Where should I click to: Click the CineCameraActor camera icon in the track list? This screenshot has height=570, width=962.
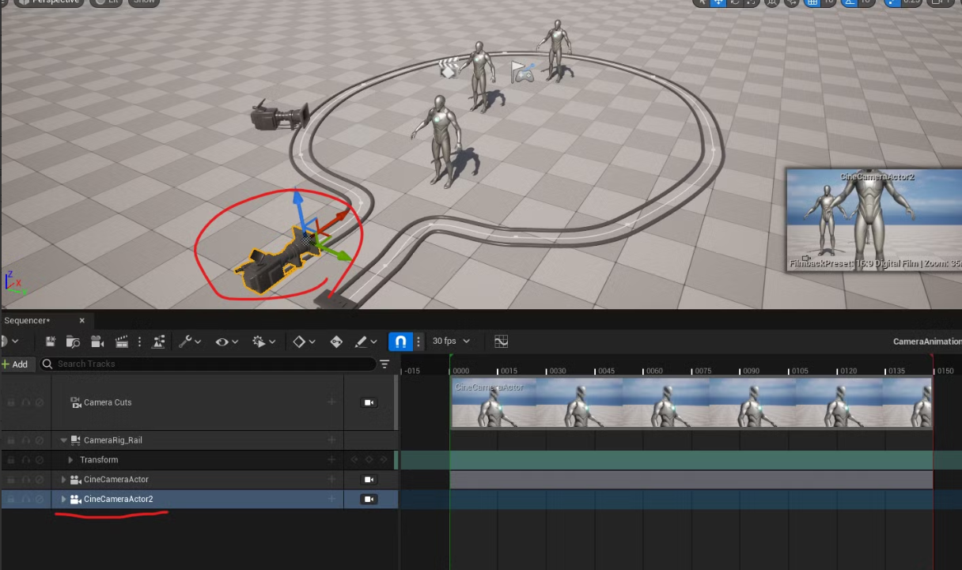tap(76, 480)
